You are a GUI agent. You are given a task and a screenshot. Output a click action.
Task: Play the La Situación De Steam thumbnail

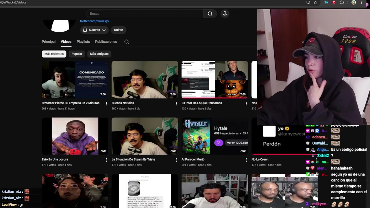pos(145,136)
